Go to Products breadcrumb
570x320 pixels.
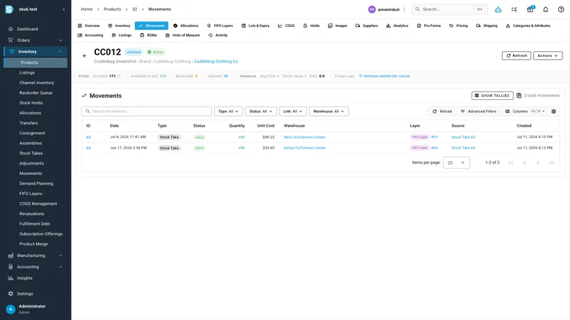pos(112,10)
